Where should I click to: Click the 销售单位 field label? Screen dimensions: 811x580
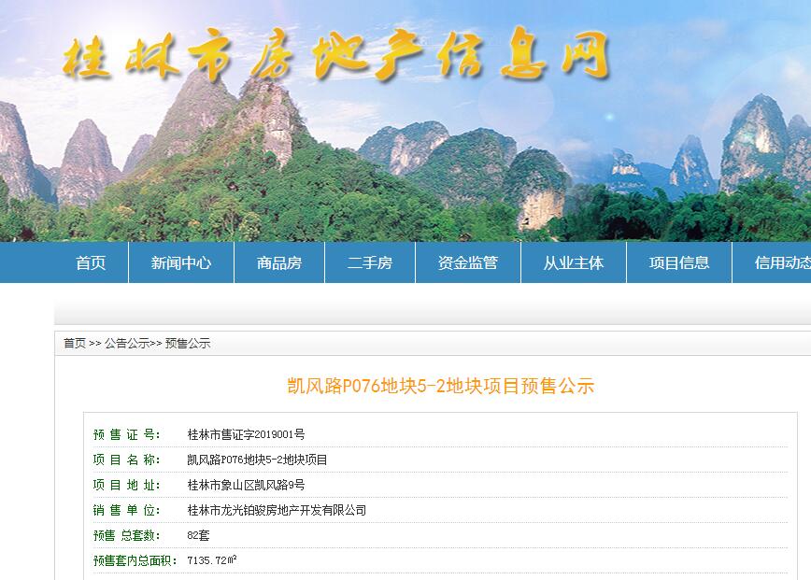point(127,510)
